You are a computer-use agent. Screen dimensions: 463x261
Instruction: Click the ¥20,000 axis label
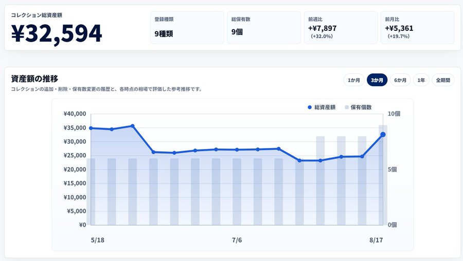click(x=75, y=170)
